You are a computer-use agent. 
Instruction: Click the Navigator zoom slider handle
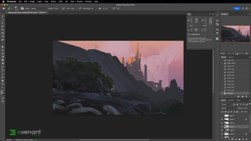click(x=237, y=54)
